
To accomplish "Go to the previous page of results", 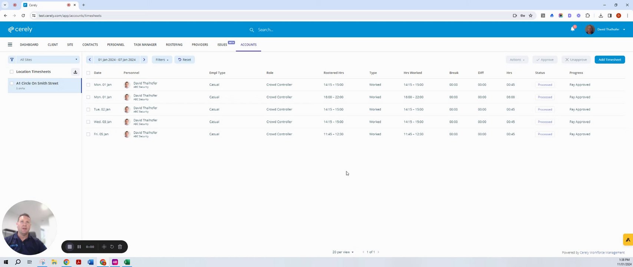I will (363, 252).
